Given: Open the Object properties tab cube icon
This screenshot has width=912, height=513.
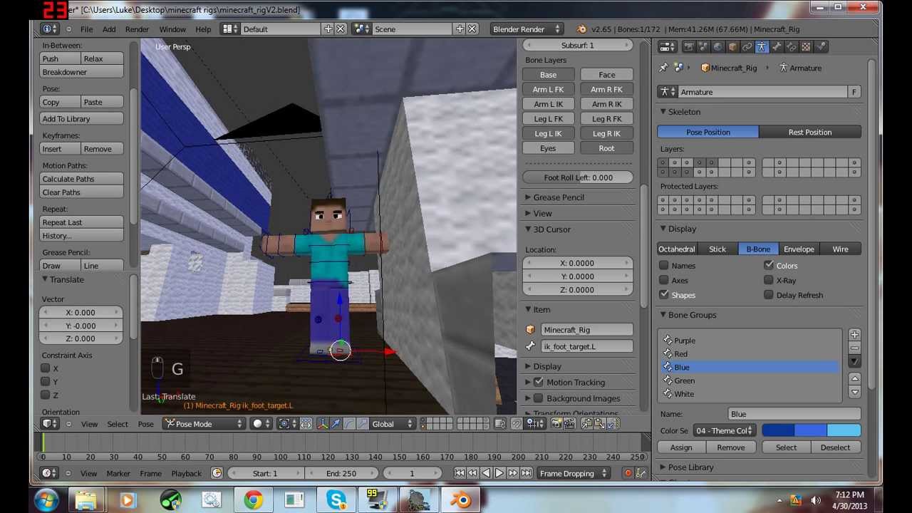Looking at the screenshot, I should pos(733,46).
